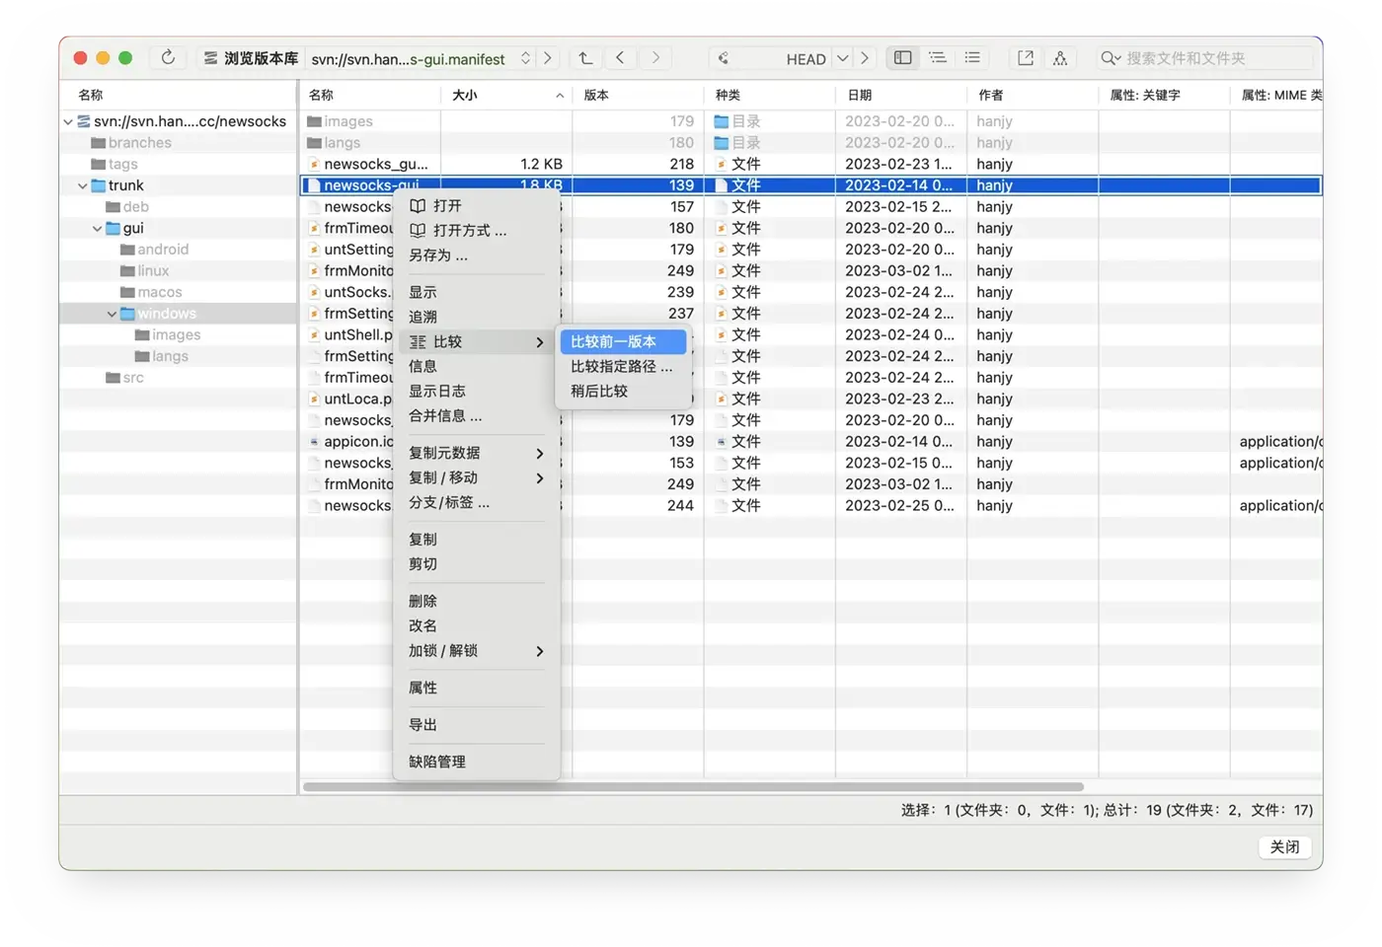Click the horizontal scrollbar below the file list
Image resolution: width=1382 pixels, height=947 pixels.
[693, 787]
